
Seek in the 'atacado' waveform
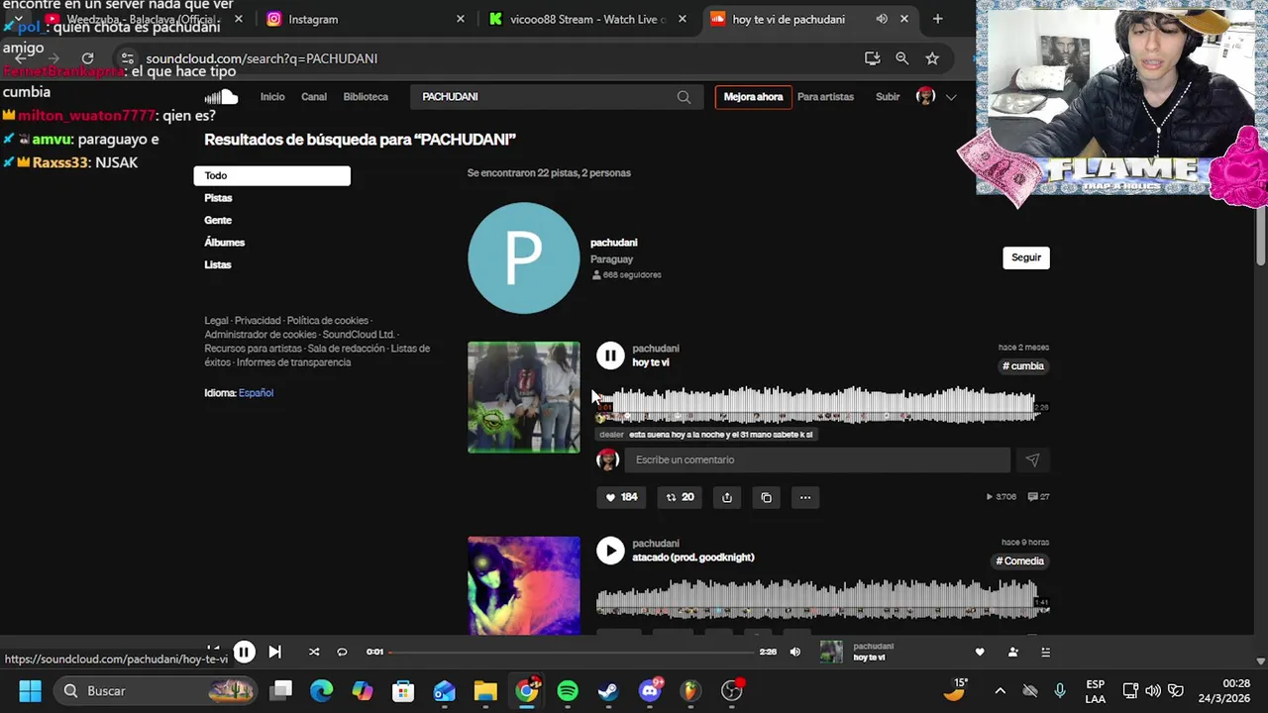tap(815, 599)
